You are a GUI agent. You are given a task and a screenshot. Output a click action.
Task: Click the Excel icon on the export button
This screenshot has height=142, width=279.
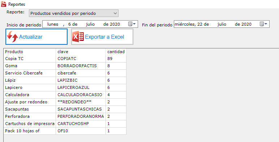78,36
